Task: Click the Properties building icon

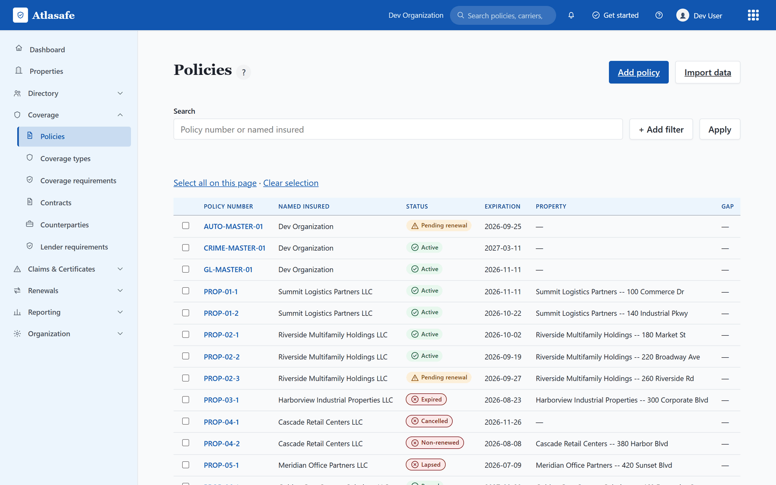Action: (x=19, y=71)
